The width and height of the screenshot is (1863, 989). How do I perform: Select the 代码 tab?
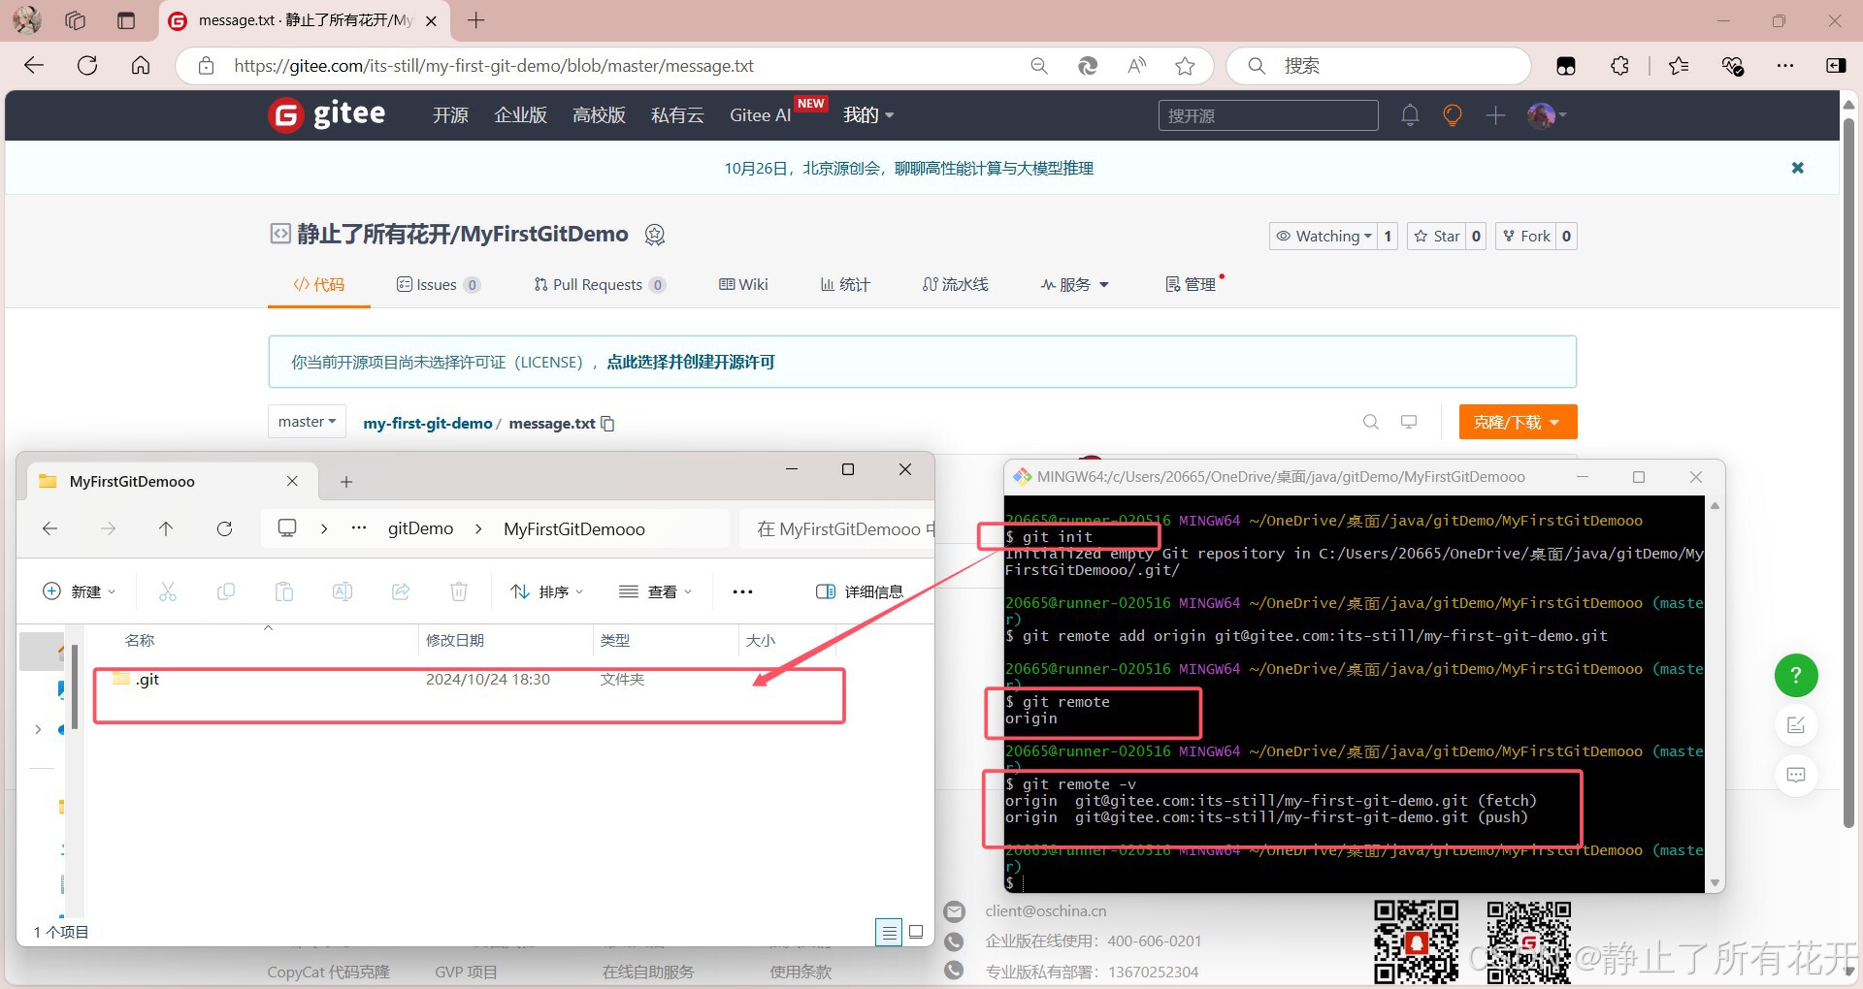319,284
